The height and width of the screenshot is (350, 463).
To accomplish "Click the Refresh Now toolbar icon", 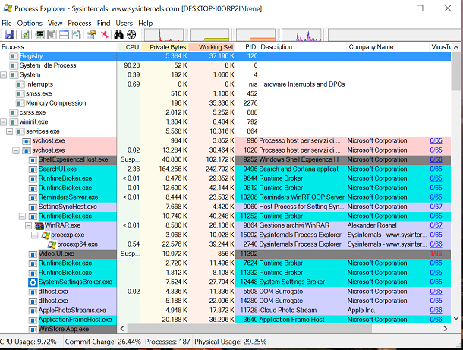I will coord(25,35).
